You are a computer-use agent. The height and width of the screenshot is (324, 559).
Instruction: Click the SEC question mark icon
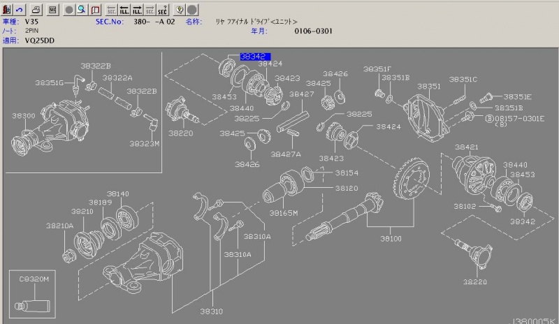click(x=161, y=10)
